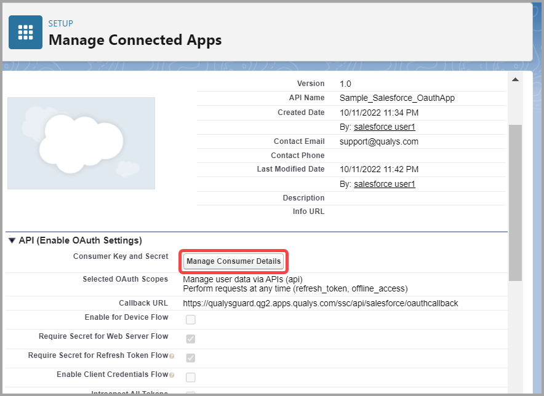Click the API Name label
The image size is (544, 396).
(306, 98)
